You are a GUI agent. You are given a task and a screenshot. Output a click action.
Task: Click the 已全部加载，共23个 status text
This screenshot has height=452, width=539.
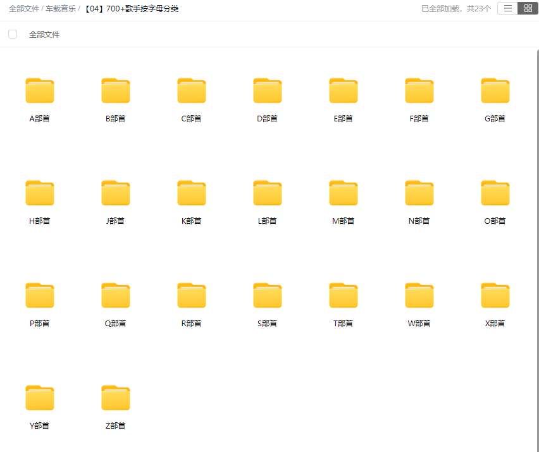456,9
